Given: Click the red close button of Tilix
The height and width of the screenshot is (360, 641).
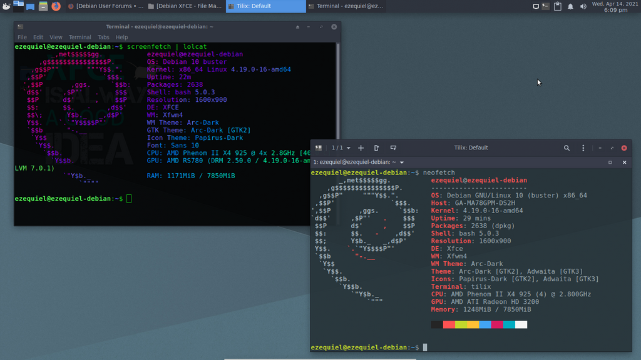Looking at the screenshot, I should pos(624,148).
